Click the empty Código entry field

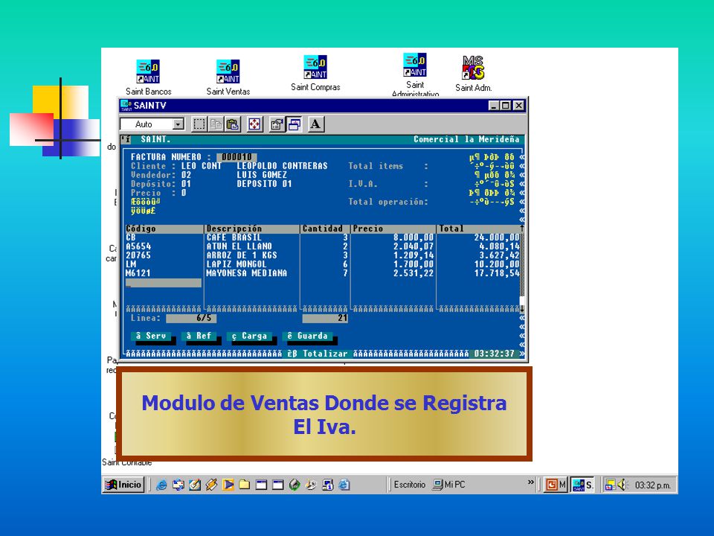(x=164, y=283)
